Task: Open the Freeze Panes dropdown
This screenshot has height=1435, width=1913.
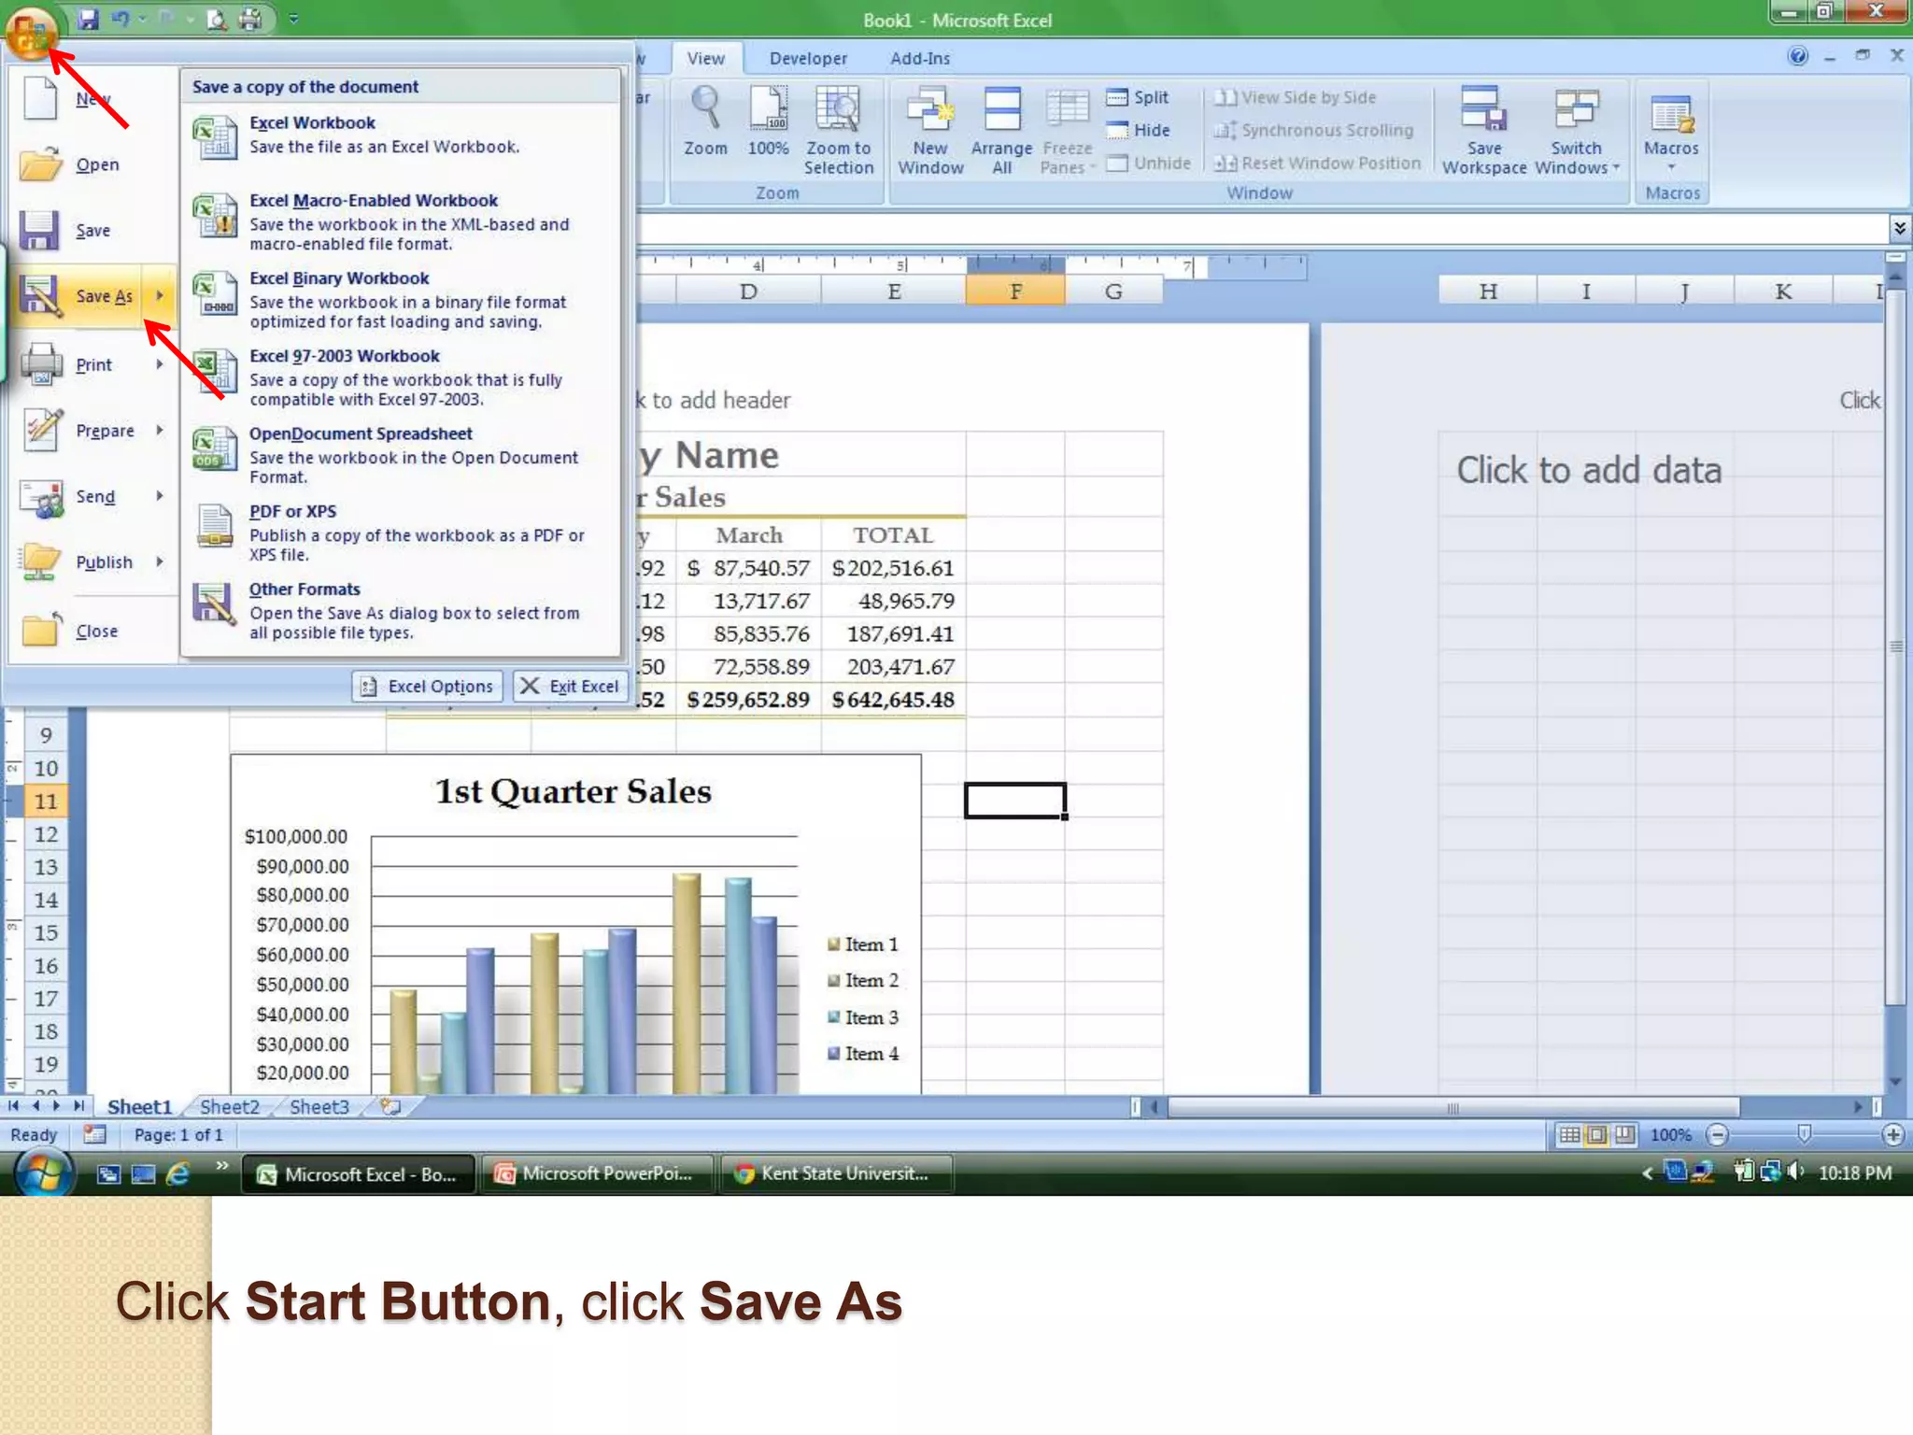Action: (1067, 131)
